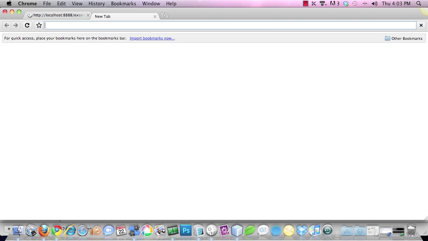Open the View menu
This screenshot has width=428, height=241.
click(x=77, y=4)
